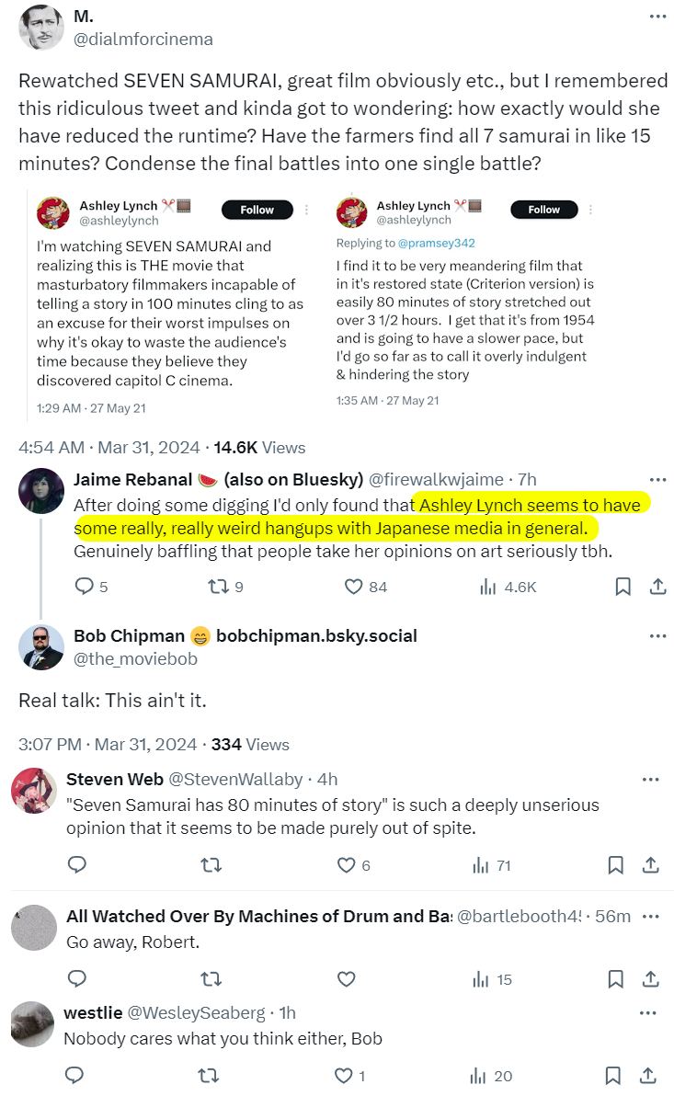Open the @the_moviebob handle

pyautogui.click(x=134, y=658)
